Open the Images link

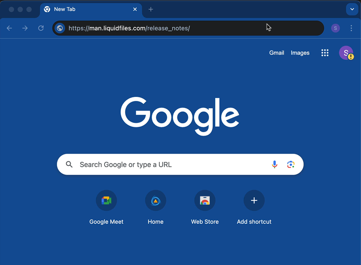[300, 53]
